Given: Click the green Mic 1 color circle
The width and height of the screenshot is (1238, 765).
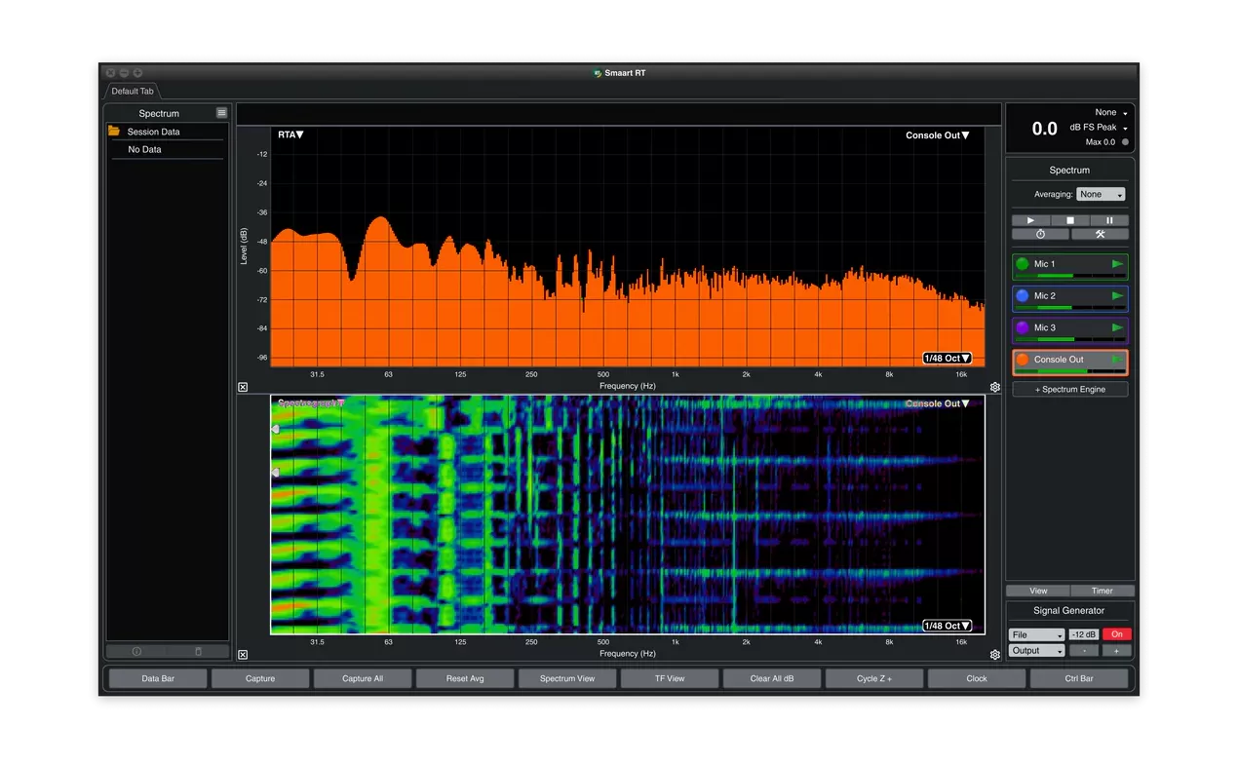Looking at the screenshot, I should (x=1023, y=264).
